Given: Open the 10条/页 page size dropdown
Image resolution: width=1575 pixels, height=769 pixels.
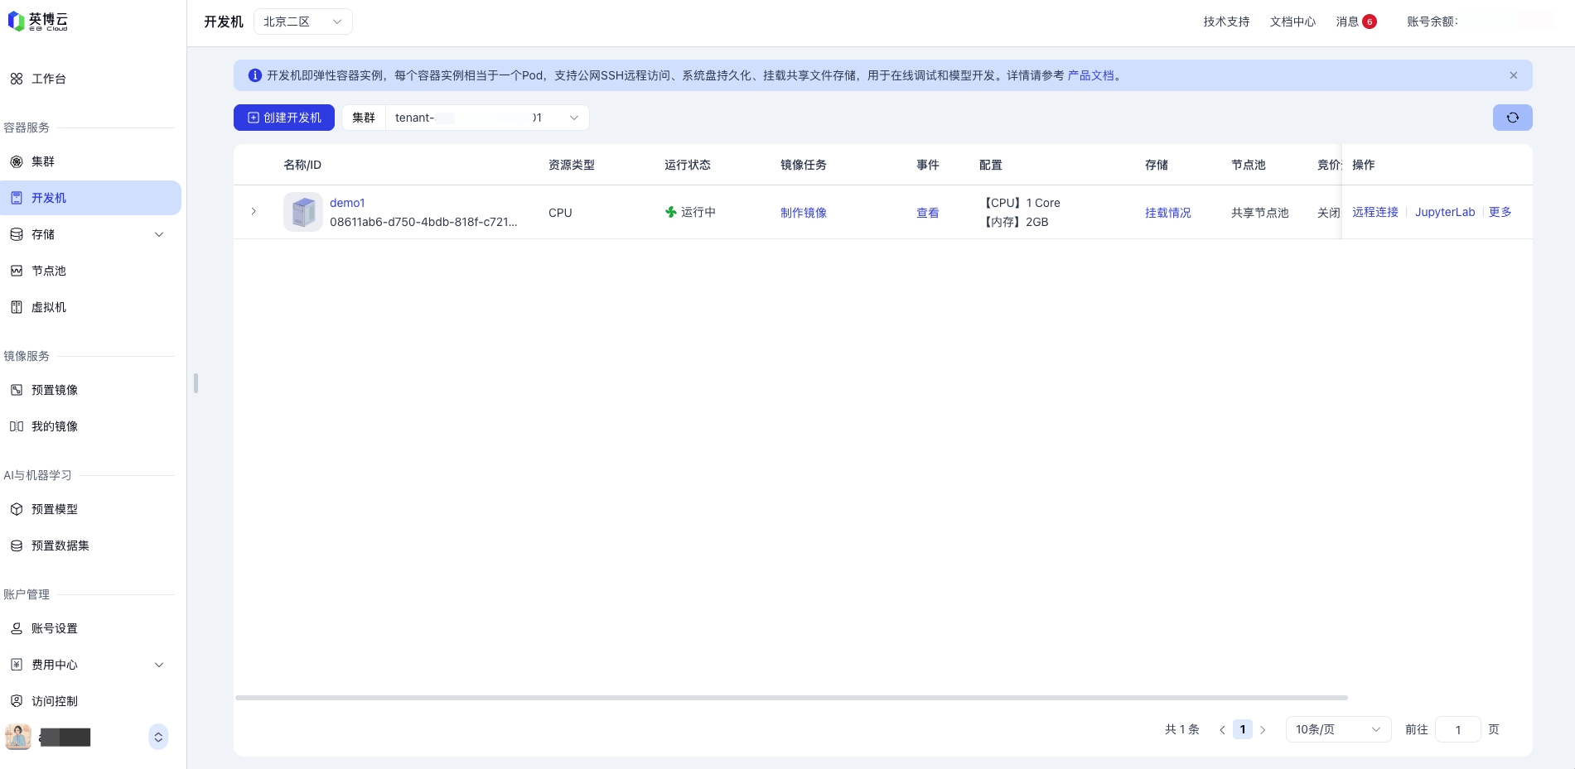Looking at the screenshot, I should point(1337,729).
